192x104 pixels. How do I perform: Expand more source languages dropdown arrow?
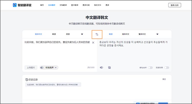point(82,34)
